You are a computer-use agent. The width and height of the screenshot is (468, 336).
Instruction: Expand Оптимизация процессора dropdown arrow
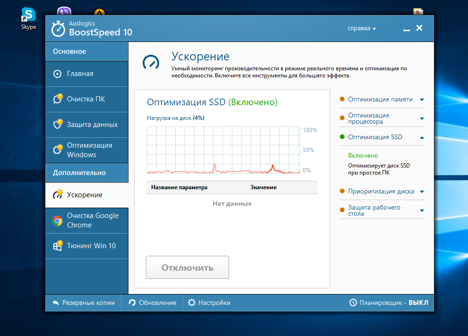coord(422,118)
